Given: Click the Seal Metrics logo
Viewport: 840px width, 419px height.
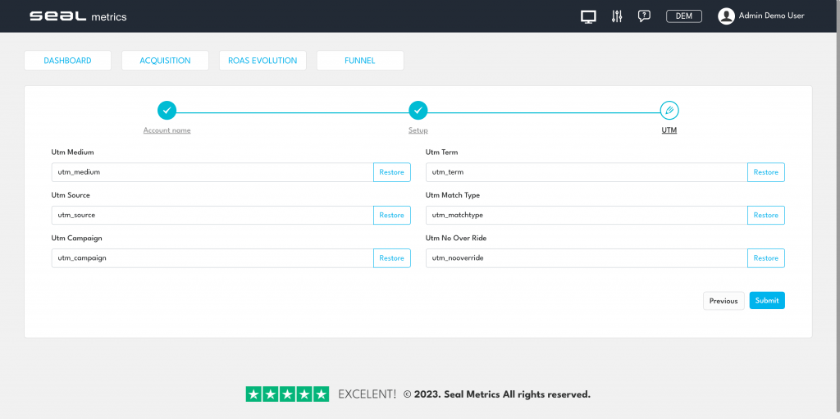Looking at the screenshot, I should tap(78, 16).
